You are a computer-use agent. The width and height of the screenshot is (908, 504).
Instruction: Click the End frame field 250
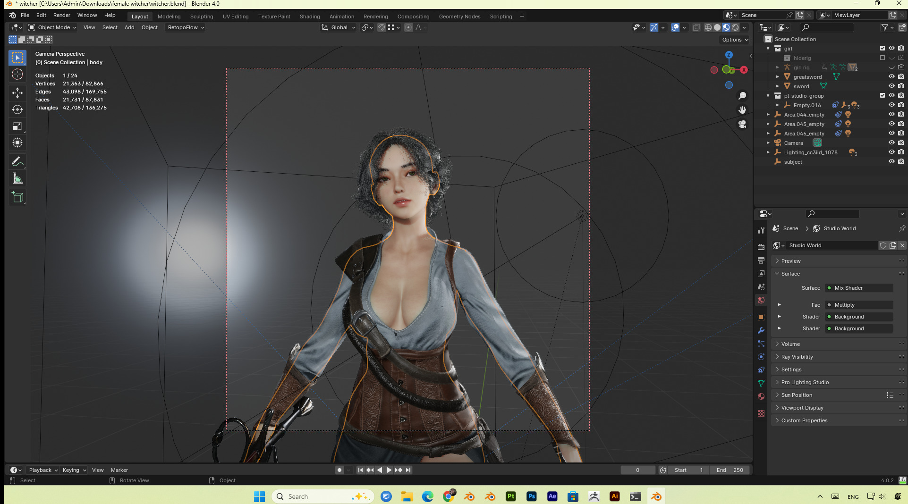[x=730, y=470]
